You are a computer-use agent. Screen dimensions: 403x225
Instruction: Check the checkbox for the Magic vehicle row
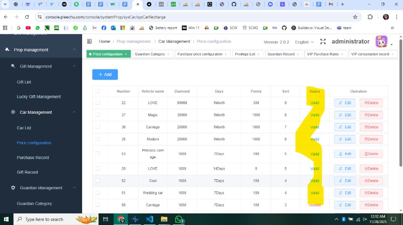pyautogui.click(x=98, y=115)
